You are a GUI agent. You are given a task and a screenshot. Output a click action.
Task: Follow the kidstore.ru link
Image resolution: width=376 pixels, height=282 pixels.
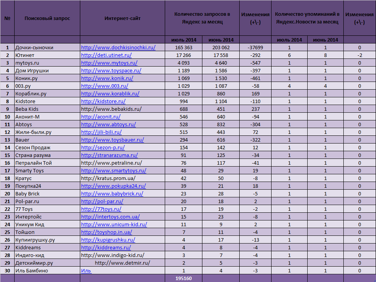click(103, 102)
